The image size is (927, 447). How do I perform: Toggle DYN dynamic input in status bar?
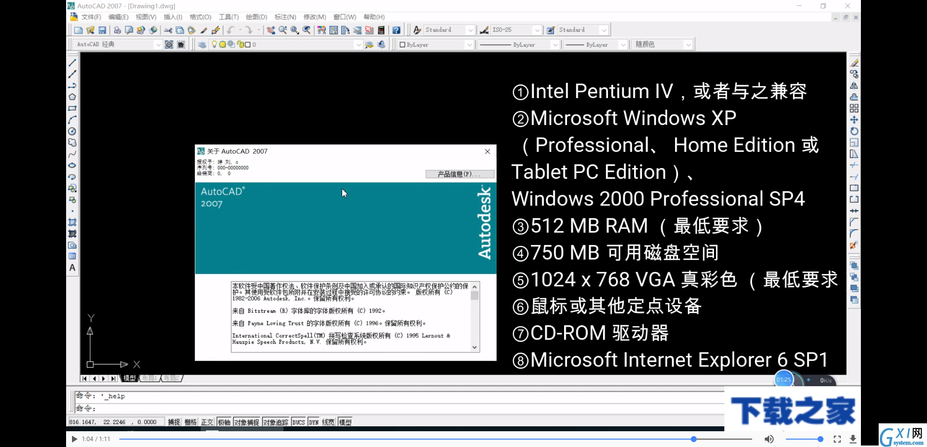click(314, 422)
